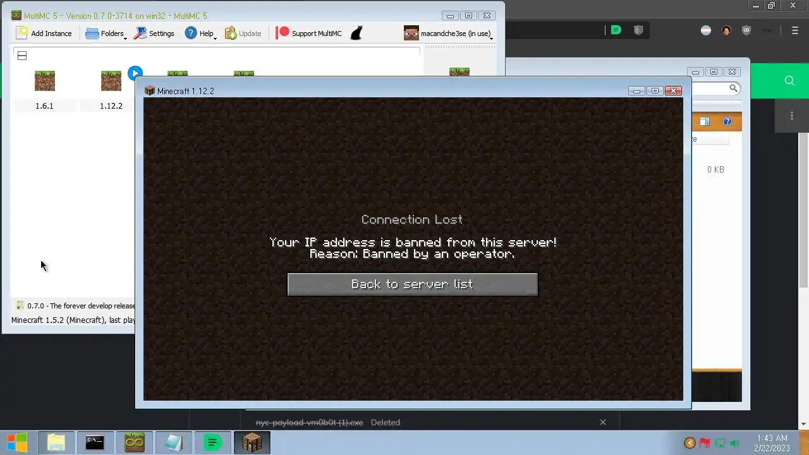Dismiss the nyc-payload deleted download notification

pyautogui.click(x=603, y=422)
